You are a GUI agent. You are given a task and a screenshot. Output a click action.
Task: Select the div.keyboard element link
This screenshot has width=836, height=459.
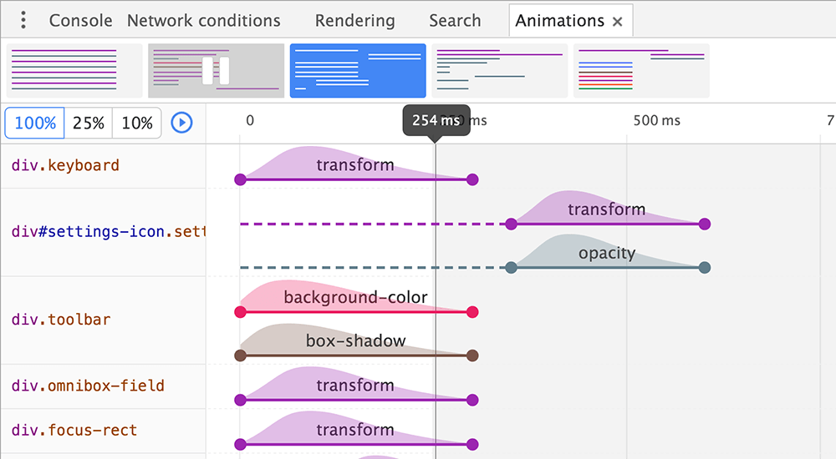click(65, 165)
